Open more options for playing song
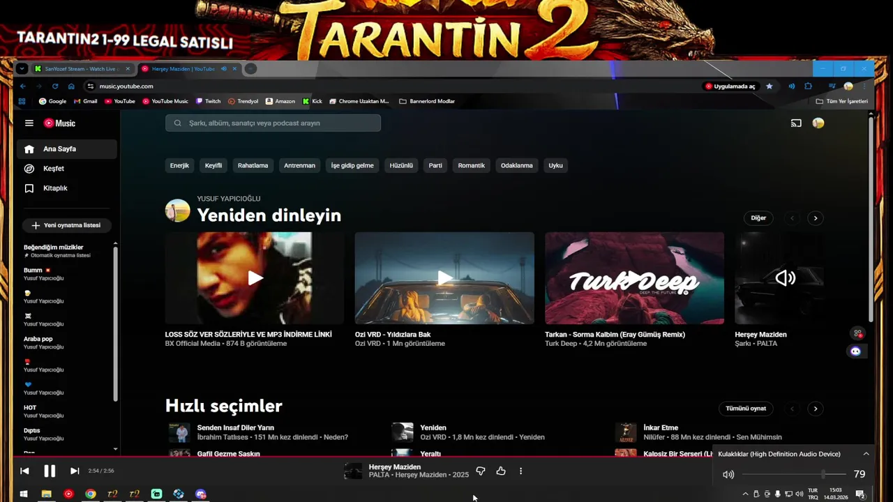 [520, 471]
